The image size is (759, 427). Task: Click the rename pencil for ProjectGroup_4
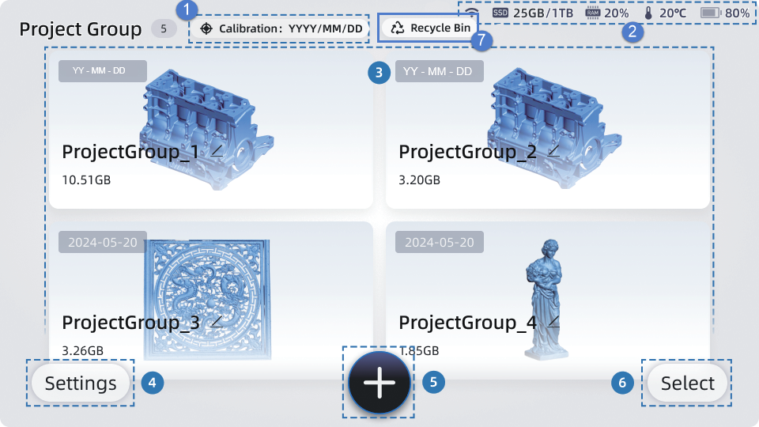click(x=553, y=322)
